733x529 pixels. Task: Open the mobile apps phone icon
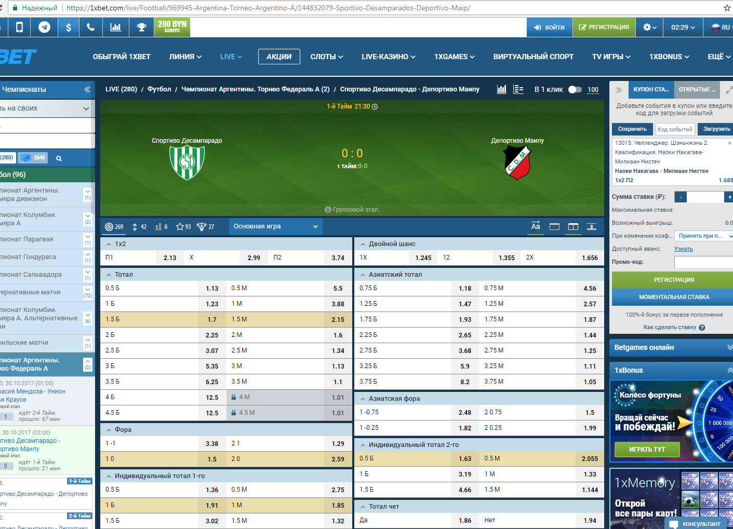pos(19,27)
